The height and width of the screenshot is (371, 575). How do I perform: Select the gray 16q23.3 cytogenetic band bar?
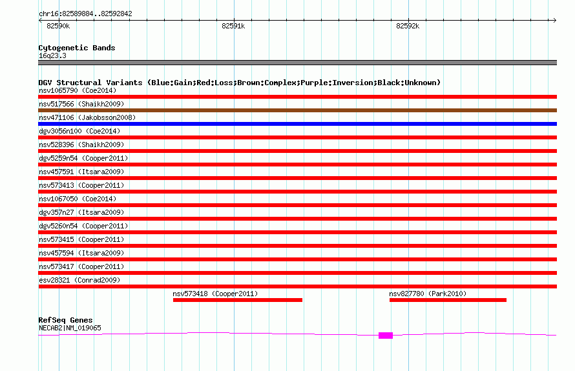(x=297, y=63)
